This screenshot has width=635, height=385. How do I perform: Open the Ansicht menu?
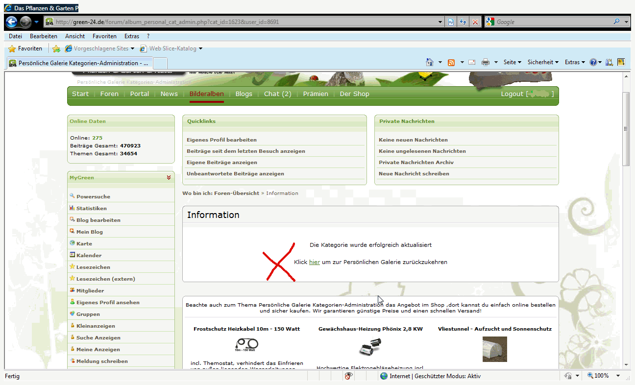pyautogui.click(x=75, y=36)
